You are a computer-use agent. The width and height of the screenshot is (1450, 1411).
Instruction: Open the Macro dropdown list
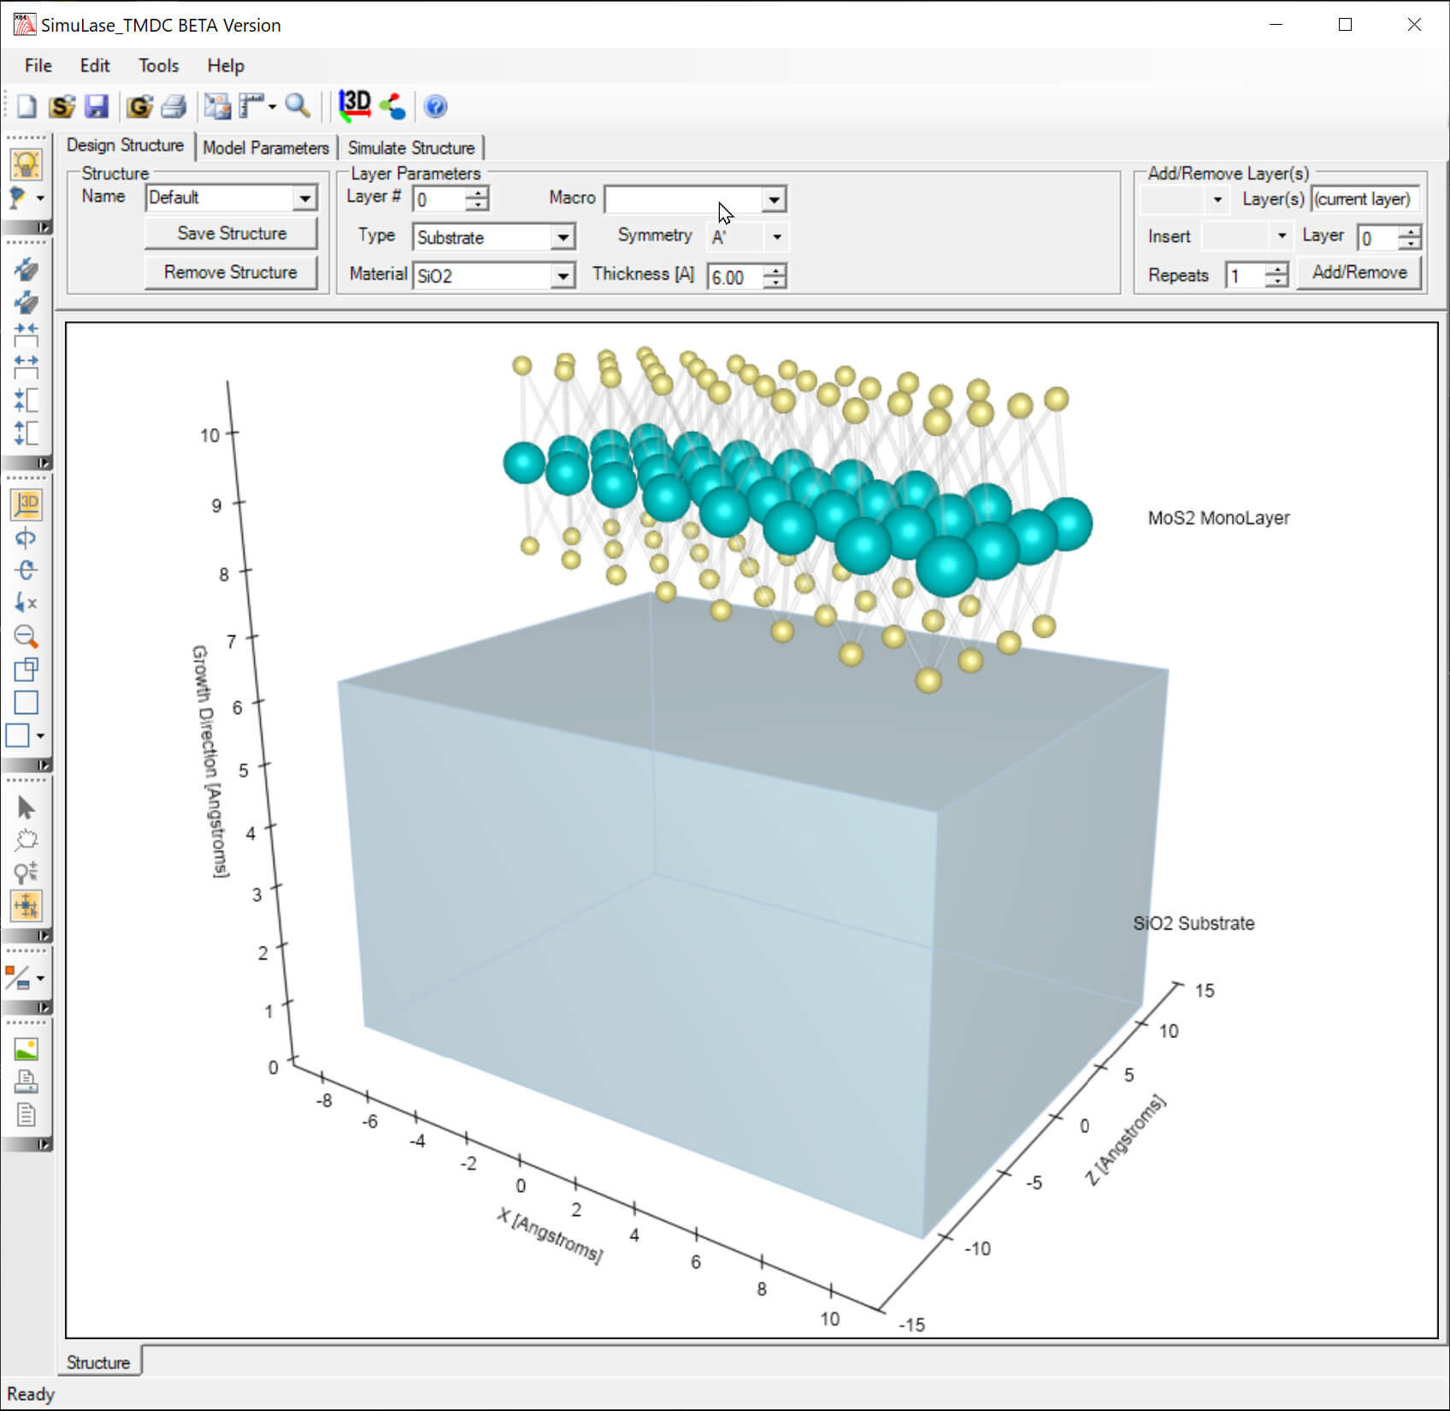coord(773,200)
